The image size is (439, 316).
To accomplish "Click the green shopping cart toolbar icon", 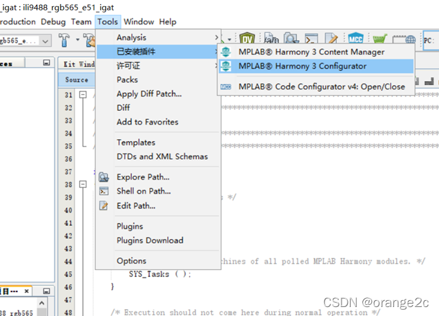I will tap(380, 39).
